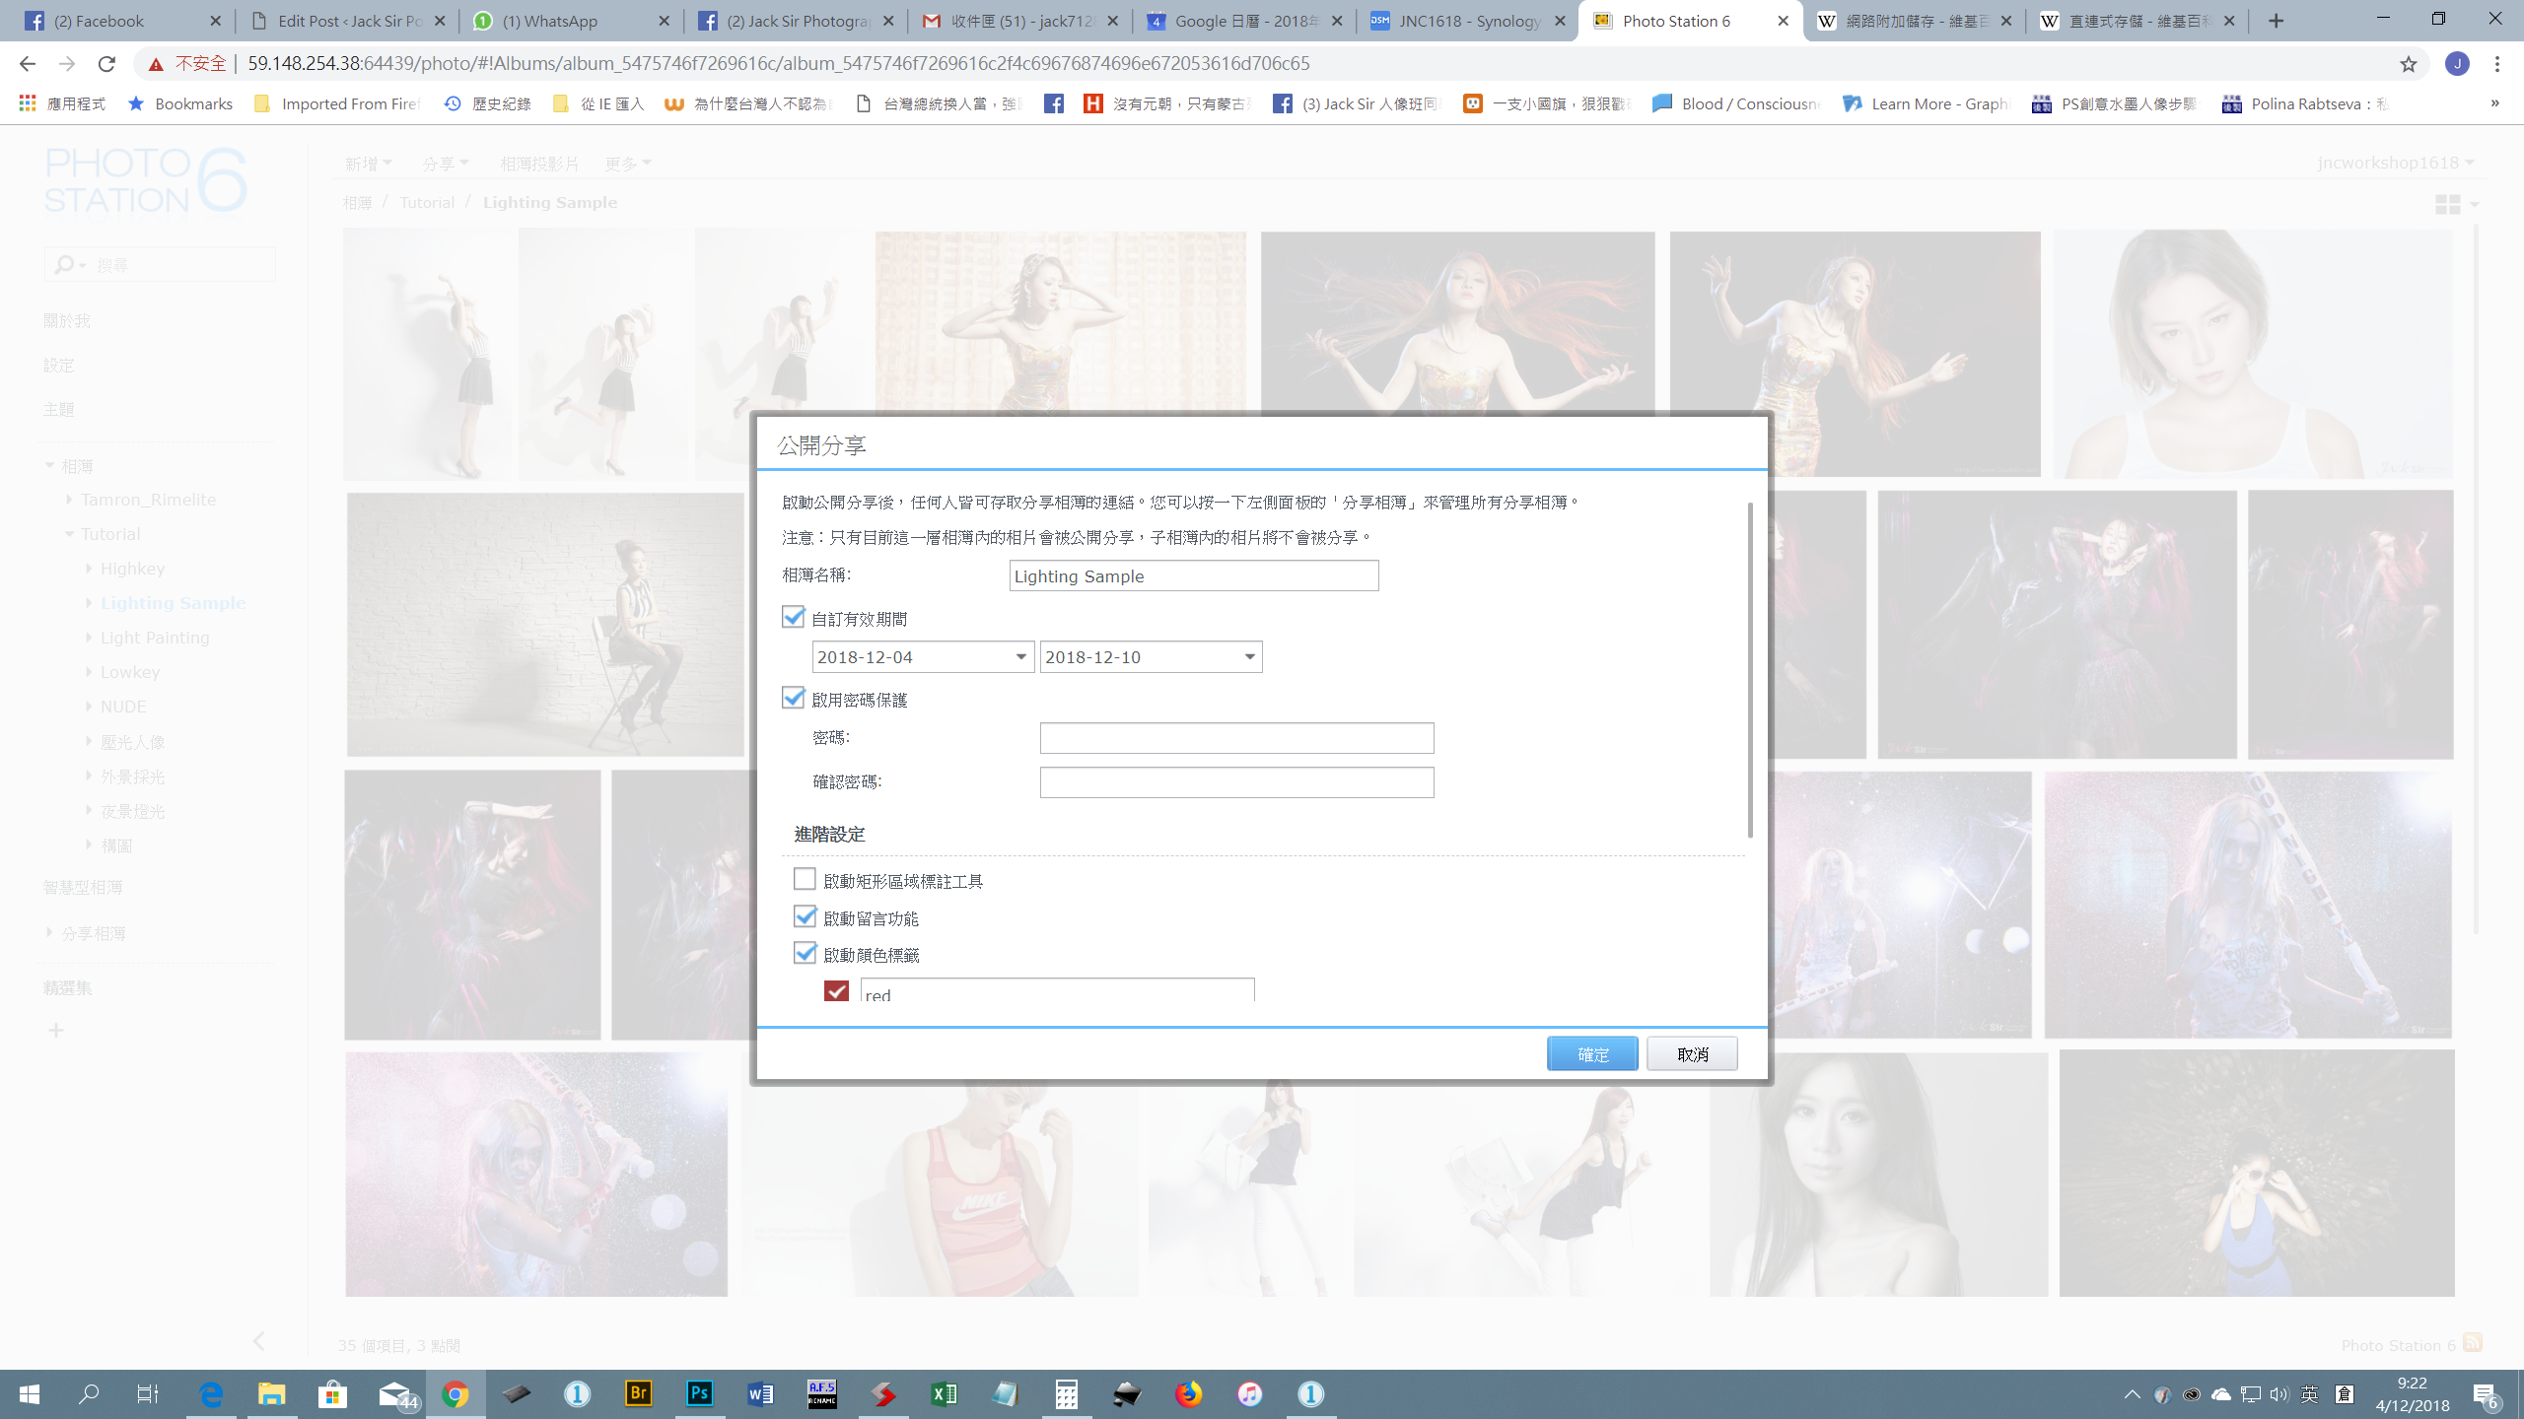
Task: Expand the Lowkey album
Action: [x=89, y=672]
